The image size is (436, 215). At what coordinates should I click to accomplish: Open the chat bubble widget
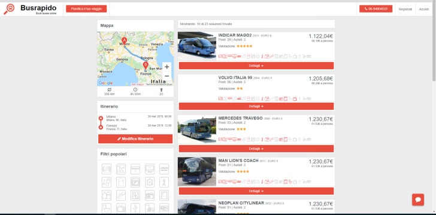coord(418,199)
